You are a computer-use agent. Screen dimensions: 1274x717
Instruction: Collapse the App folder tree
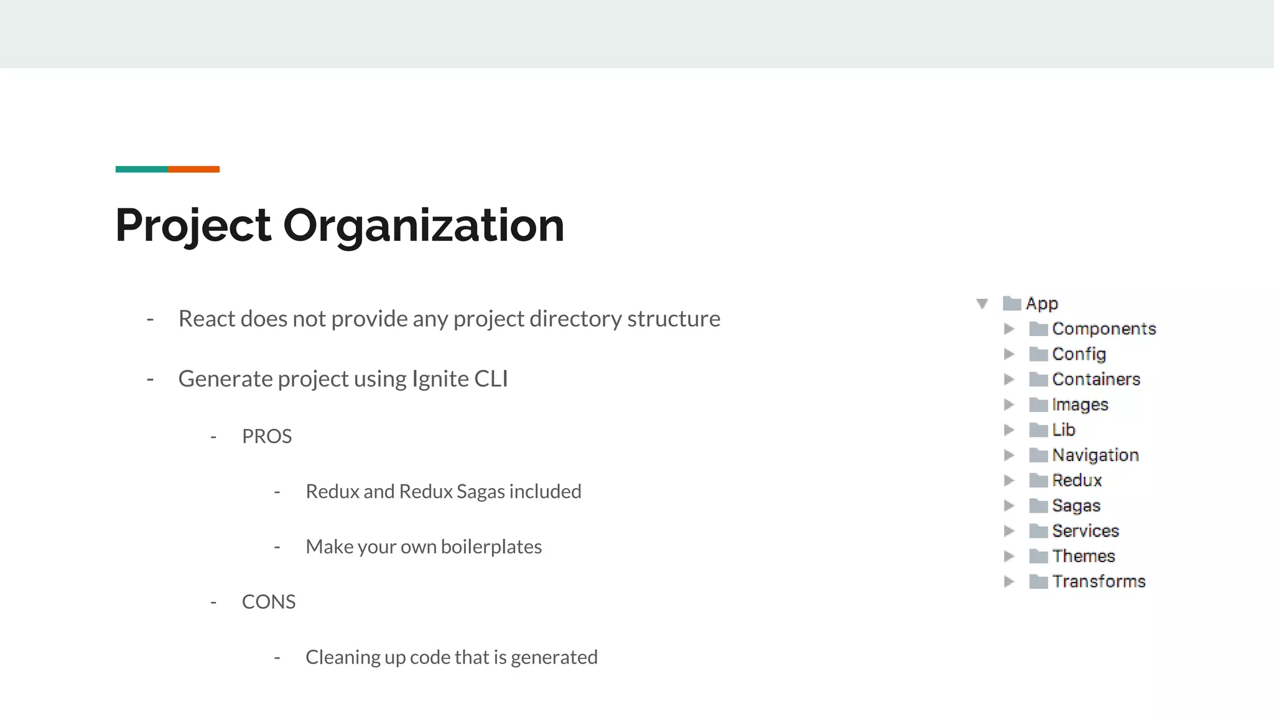click(x=982, y=304)
